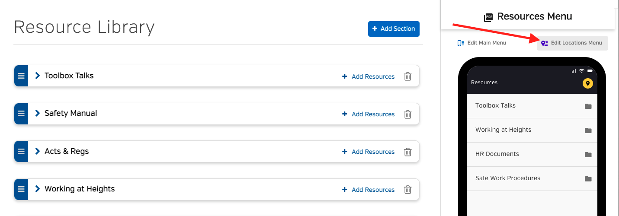Delete the Safety Manual section trash icon
619x216 pixels.
click(x=407, y=114)
